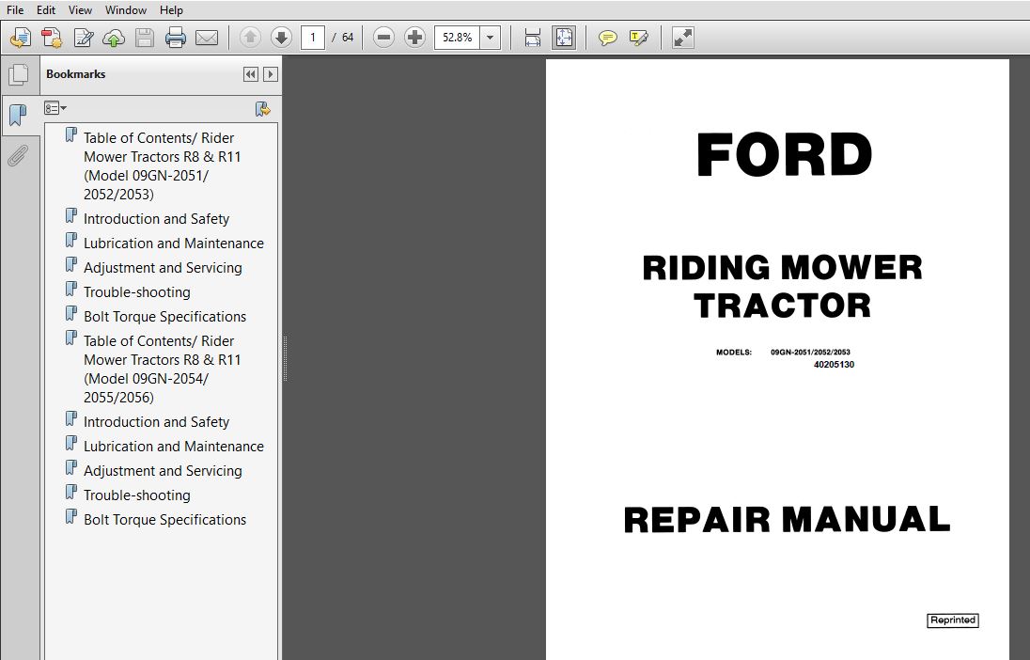
Task: Open second Trouble-shooting bookmark
Action: tap(136, 495)
